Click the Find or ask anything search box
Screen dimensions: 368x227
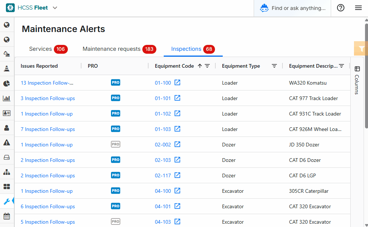[298, 8]
